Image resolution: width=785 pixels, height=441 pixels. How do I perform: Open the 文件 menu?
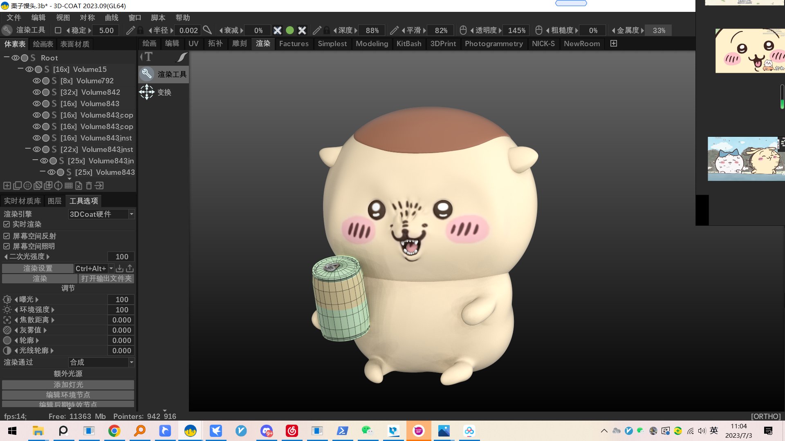[13, 18]
